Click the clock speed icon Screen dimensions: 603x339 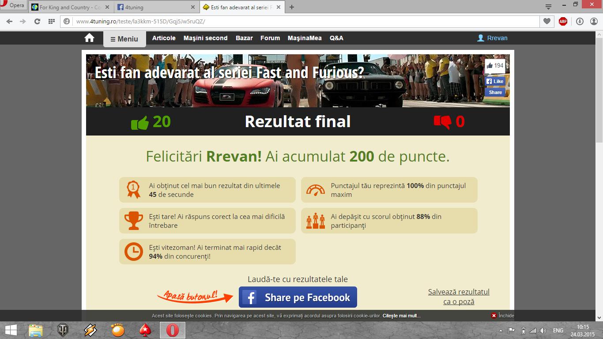coord(133,252)
